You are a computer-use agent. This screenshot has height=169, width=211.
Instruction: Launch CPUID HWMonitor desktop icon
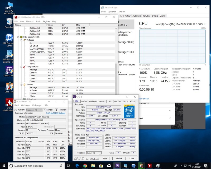pos(9,105)
